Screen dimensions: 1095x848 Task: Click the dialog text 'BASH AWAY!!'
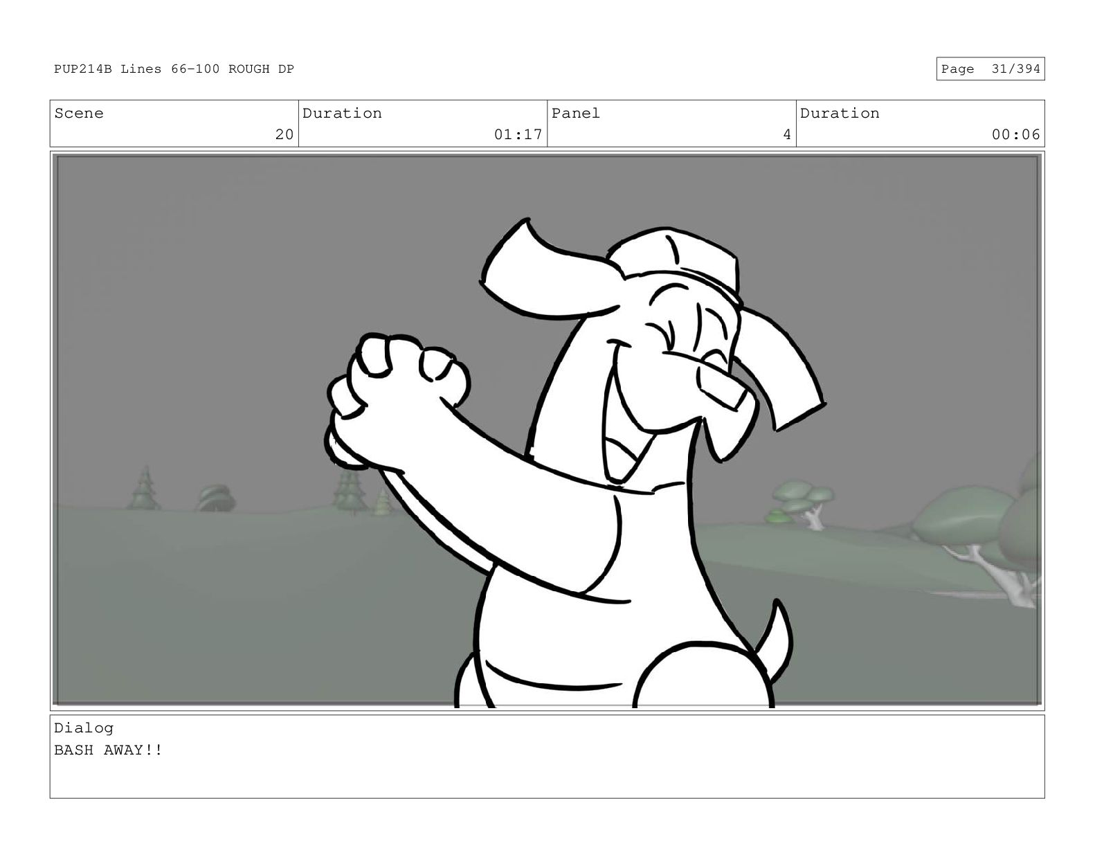109,750
